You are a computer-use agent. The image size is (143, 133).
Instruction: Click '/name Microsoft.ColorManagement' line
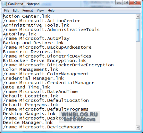(x=46, y=74)
